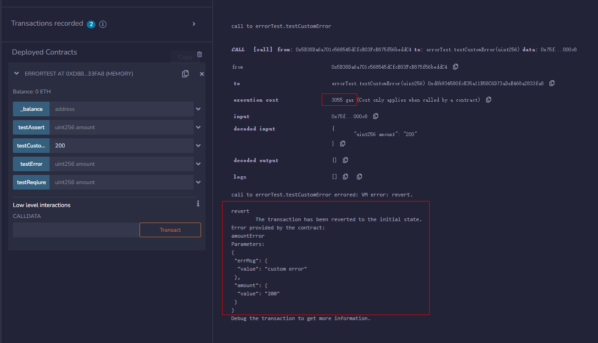Collapse the ERRORTEST contract instance
The height and width of the screenshot is (343, 598).
[17, 73]
